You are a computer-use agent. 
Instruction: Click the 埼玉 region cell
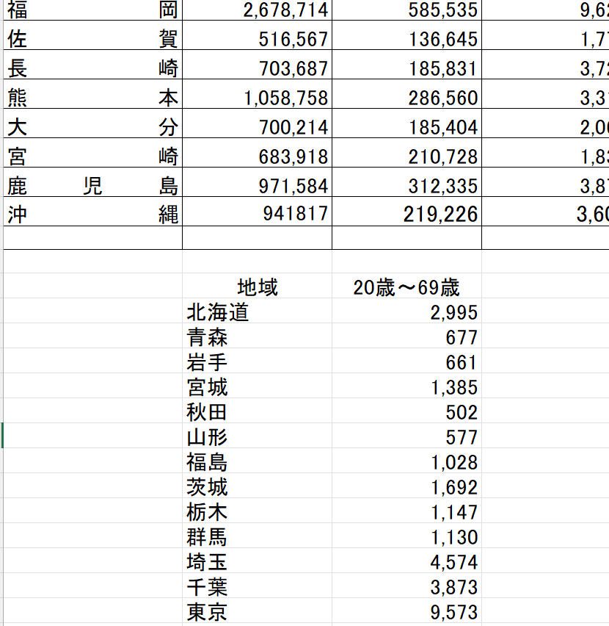pos(258,562)
